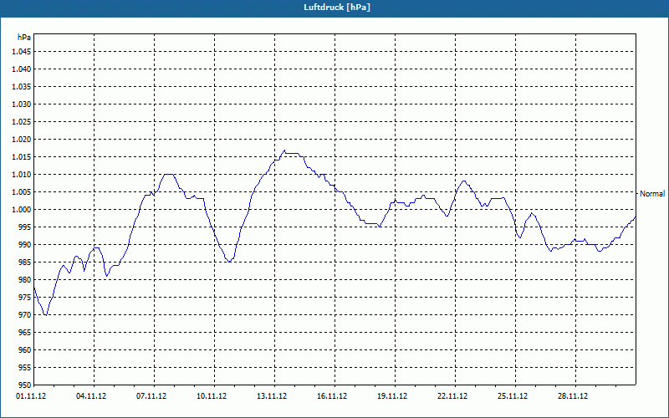Click the 995 y-axis label
The height and width of the screenshot is (418, 669).
(25, 227)
